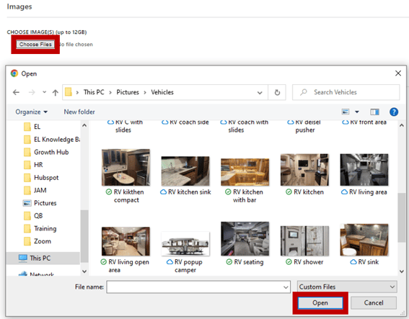409x319 pixels.
Task: Select the RV kikthen compact thumbnail
Action: coord(126,167)
